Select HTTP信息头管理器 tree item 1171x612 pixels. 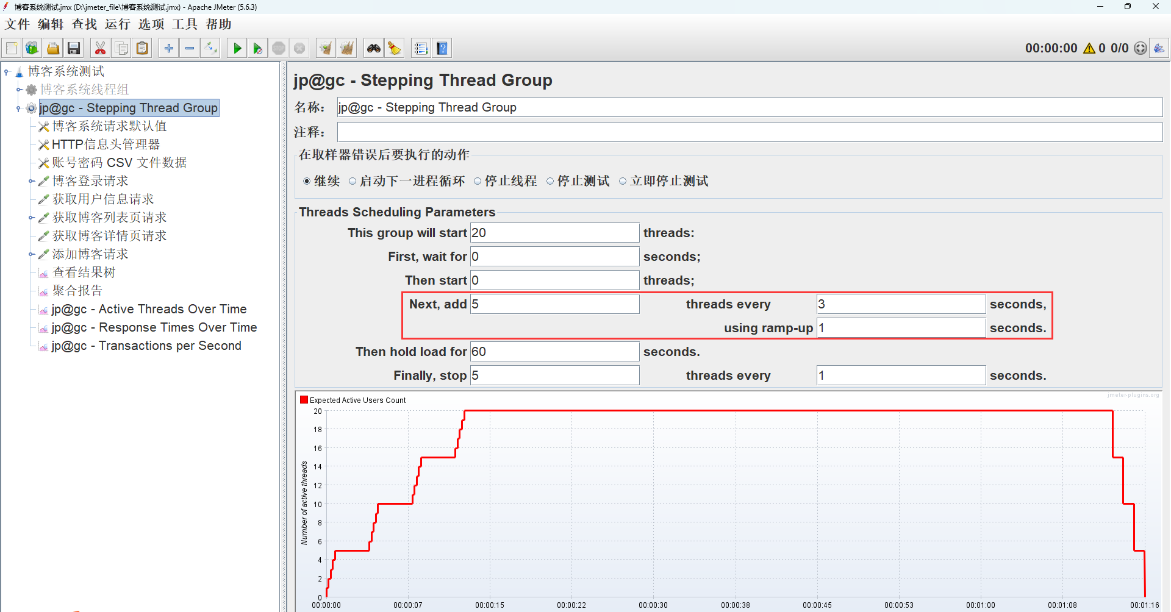106,144
